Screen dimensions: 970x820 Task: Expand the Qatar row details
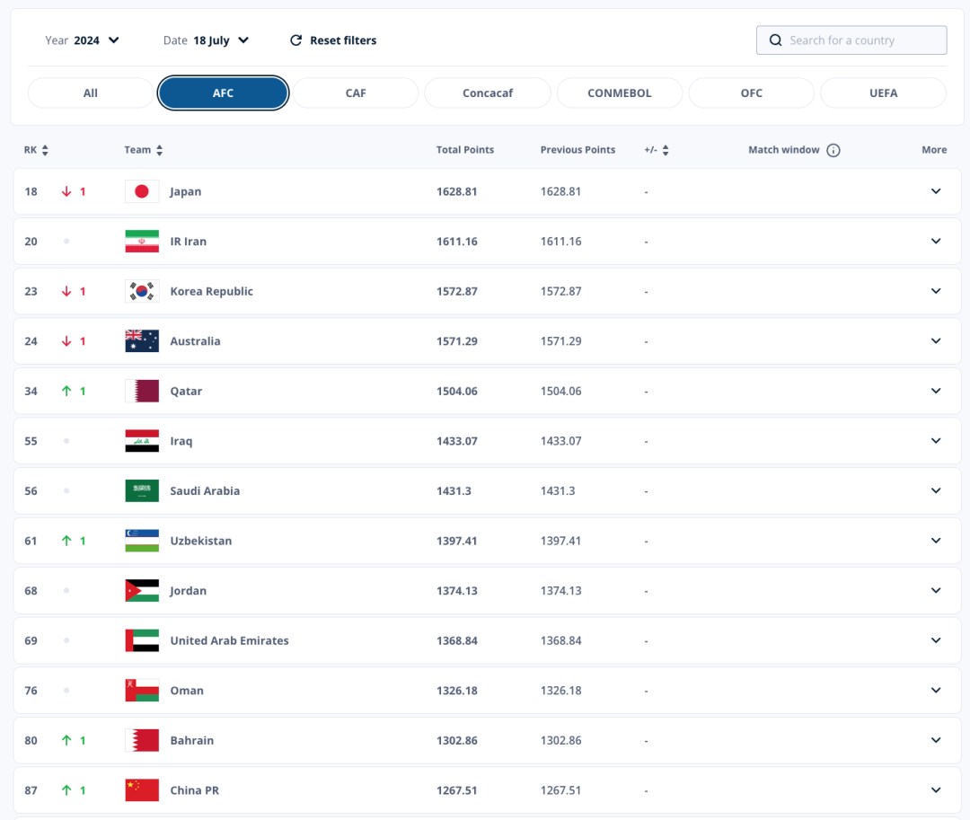[x=936, y=391]
